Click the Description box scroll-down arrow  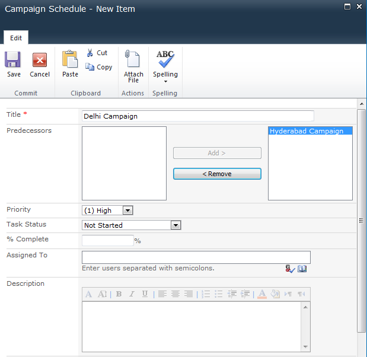pyautogui.click(x=305, y=347)
